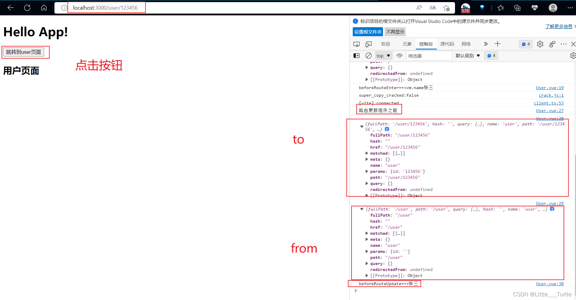Screen dimensions: 576x300
Task: Click the 设置根文件夹 button
Action: [x=368, y=32]
